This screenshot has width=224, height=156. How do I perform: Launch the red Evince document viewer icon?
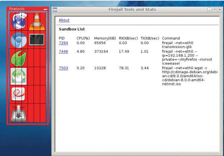tap(18, 94)
